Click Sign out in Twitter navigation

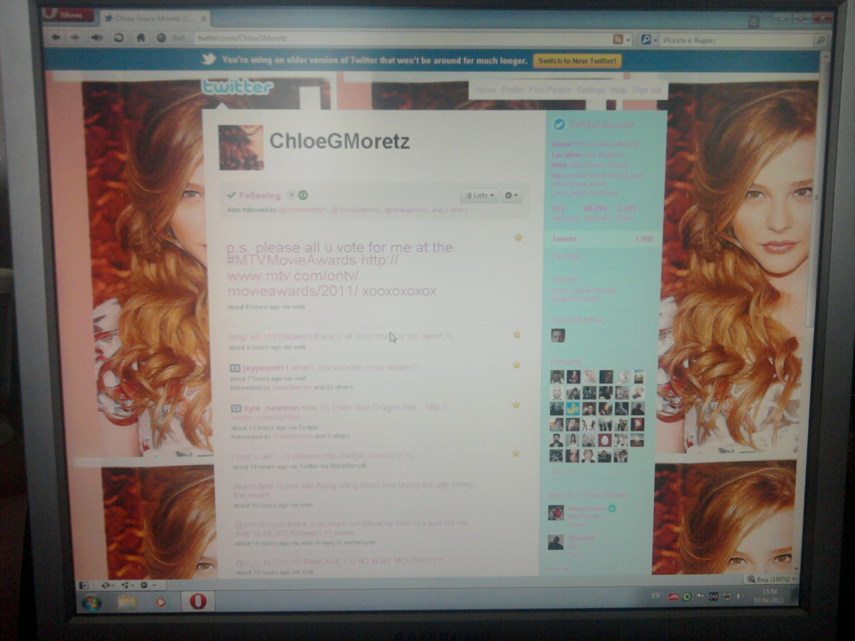pyautogui.click(x=646, y=89)
